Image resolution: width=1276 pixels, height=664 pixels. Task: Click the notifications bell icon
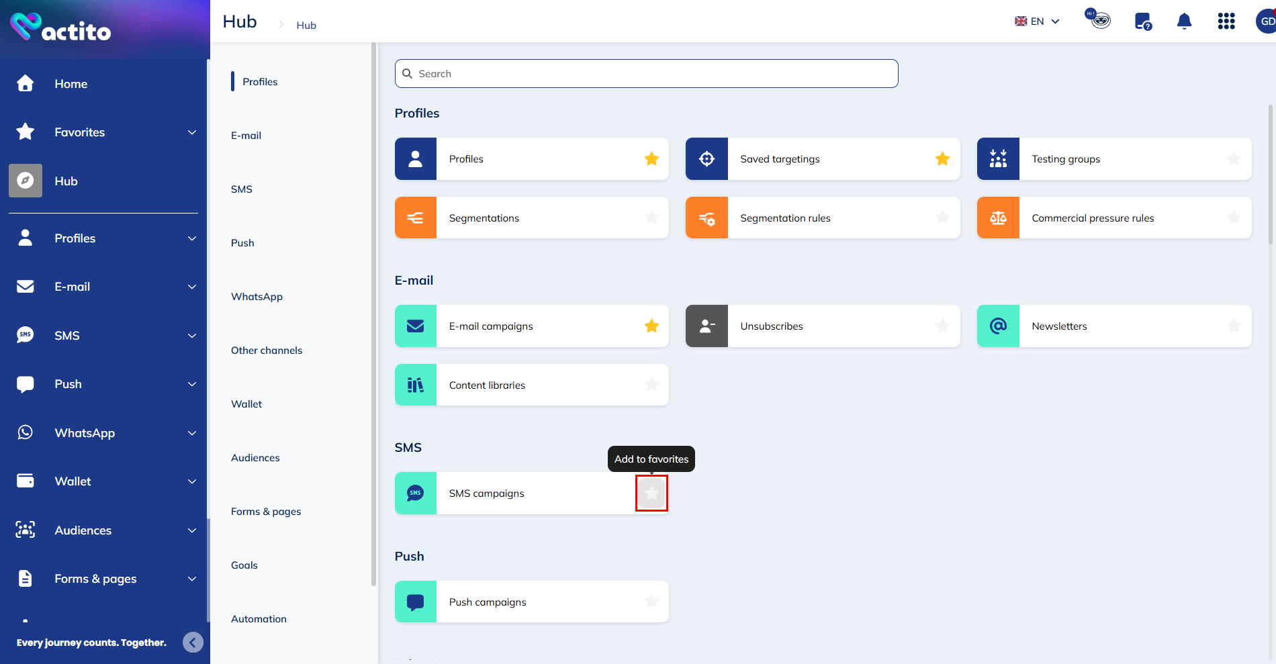[x=1184, y=21]
